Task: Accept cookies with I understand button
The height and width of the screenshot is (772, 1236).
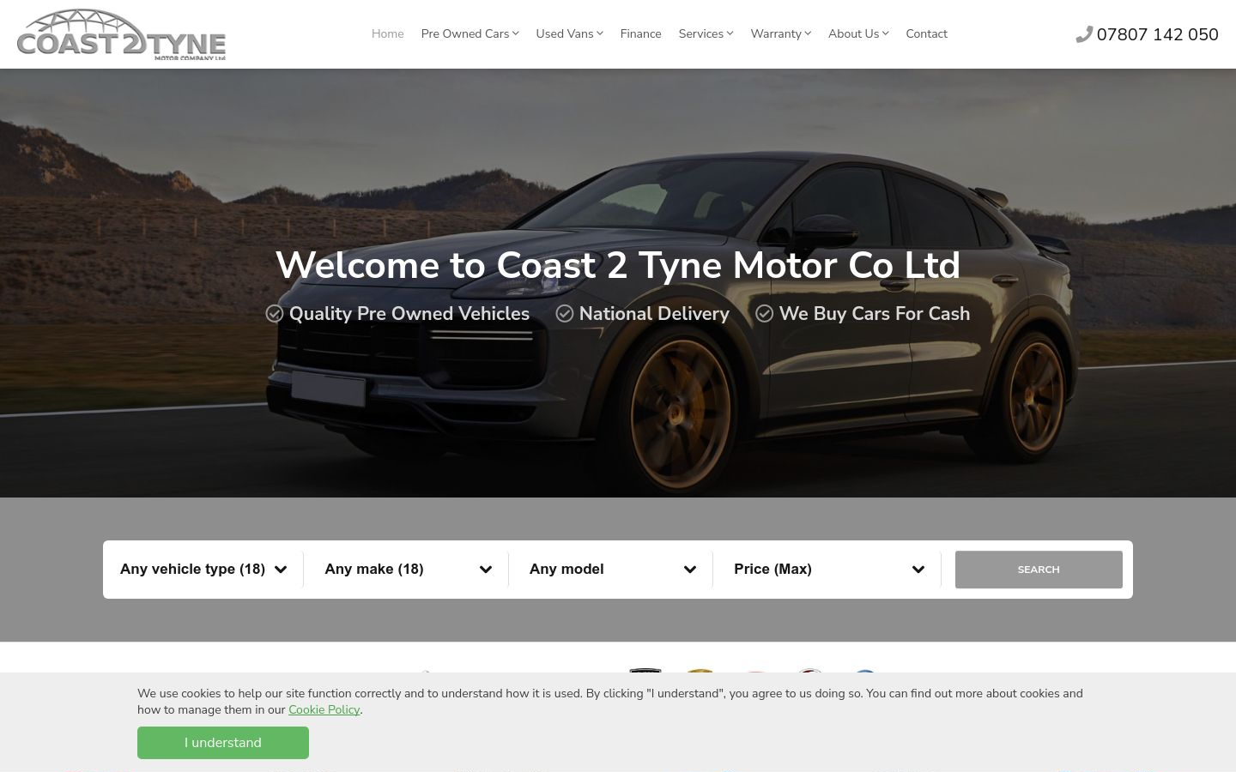Action: 223,743
